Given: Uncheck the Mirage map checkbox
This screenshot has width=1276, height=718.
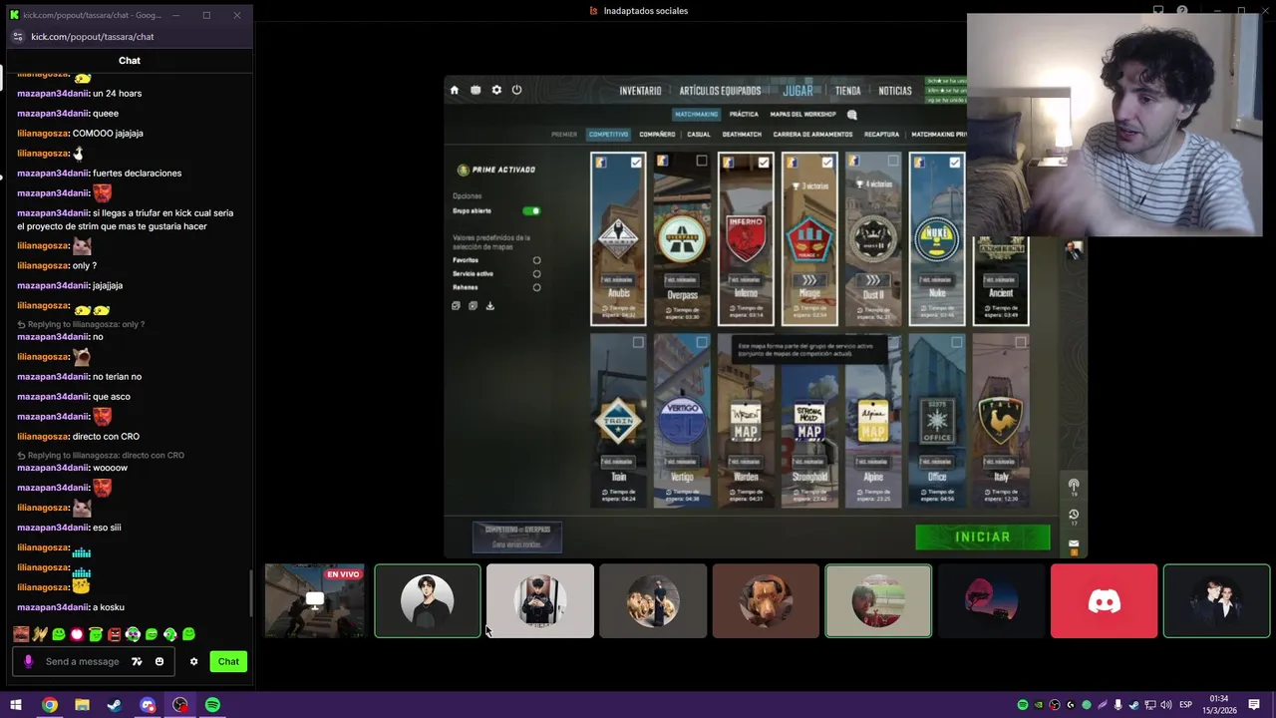Looking at the screenshot, I should (x=827, y=162).
